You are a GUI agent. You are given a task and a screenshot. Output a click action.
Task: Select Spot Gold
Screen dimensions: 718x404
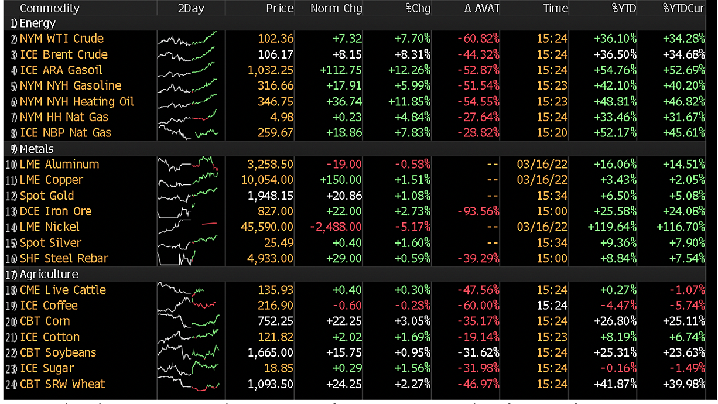coord(48,196)
